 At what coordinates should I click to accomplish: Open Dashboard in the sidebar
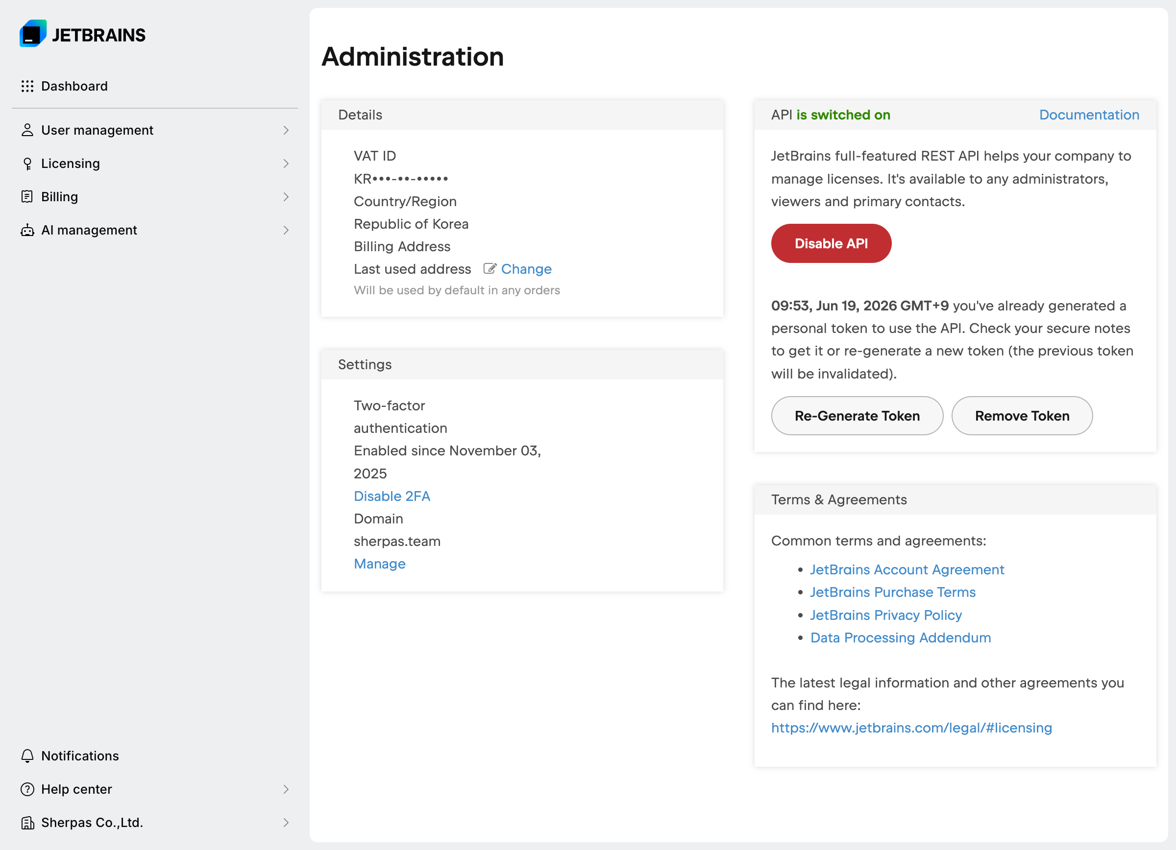tap(154, 86)
